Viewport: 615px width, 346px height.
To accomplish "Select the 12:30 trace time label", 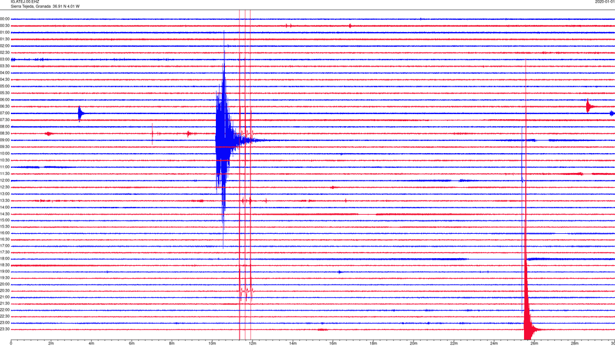I will [4, 187].
